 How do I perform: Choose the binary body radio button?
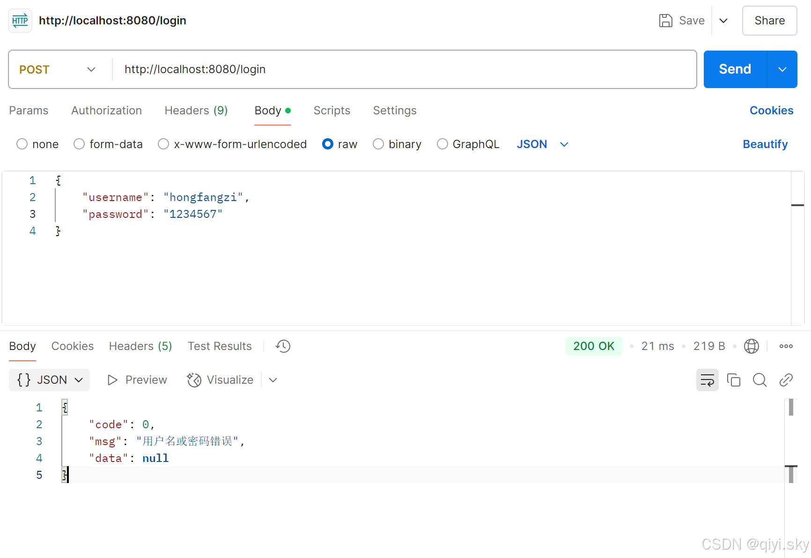coord(378,144)
